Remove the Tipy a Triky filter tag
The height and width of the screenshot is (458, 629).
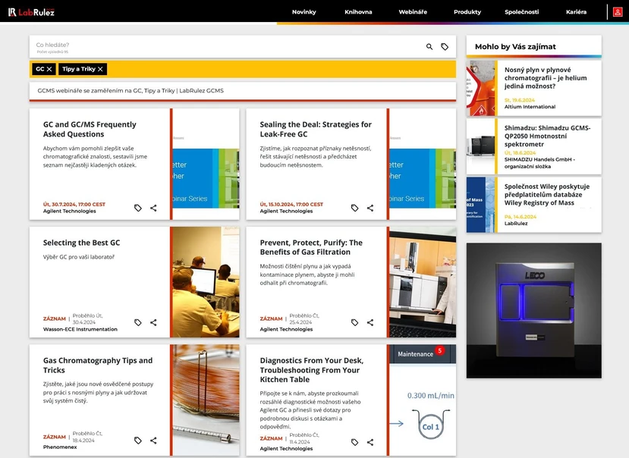pyautogui.click(x=100, y=69)
